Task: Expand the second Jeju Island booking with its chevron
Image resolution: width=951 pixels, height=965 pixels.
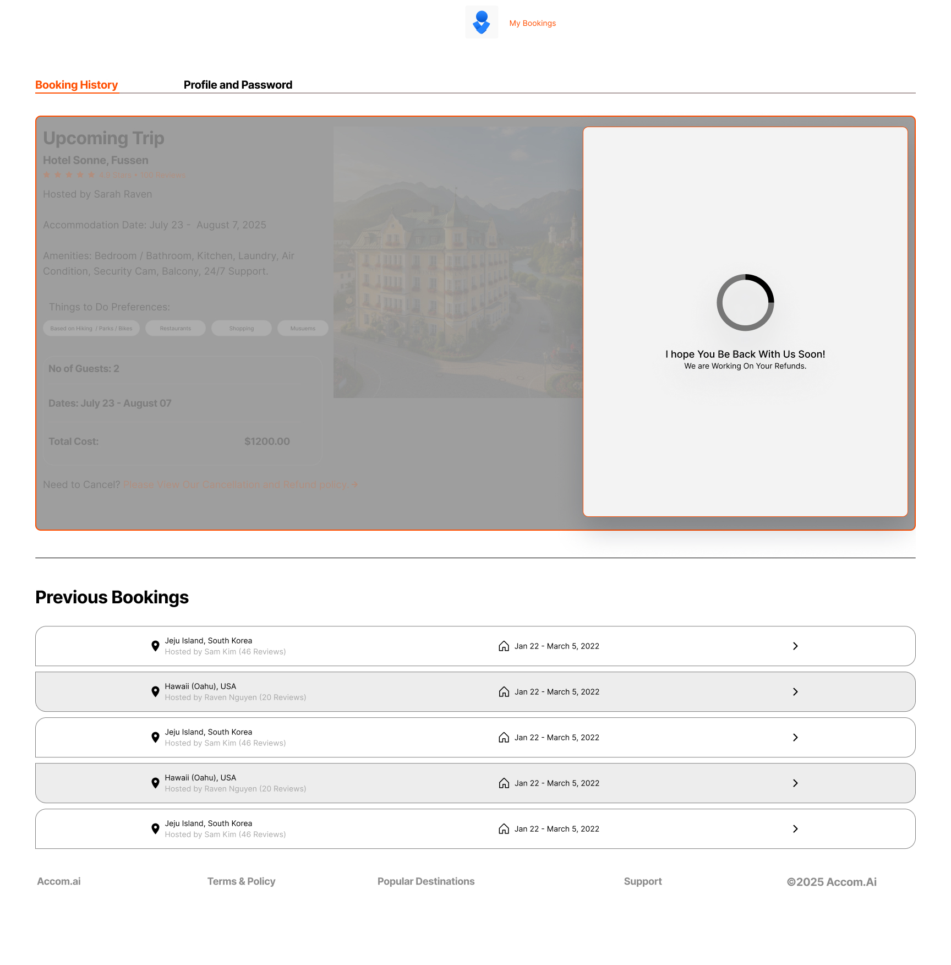Action: tap(795, 737)
